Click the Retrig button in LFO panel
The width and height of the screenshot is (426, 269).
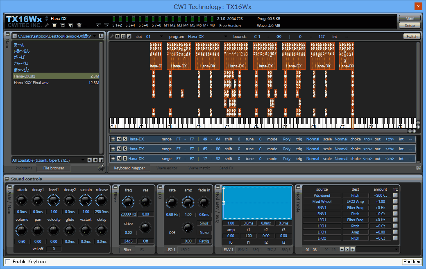[204, 241]
